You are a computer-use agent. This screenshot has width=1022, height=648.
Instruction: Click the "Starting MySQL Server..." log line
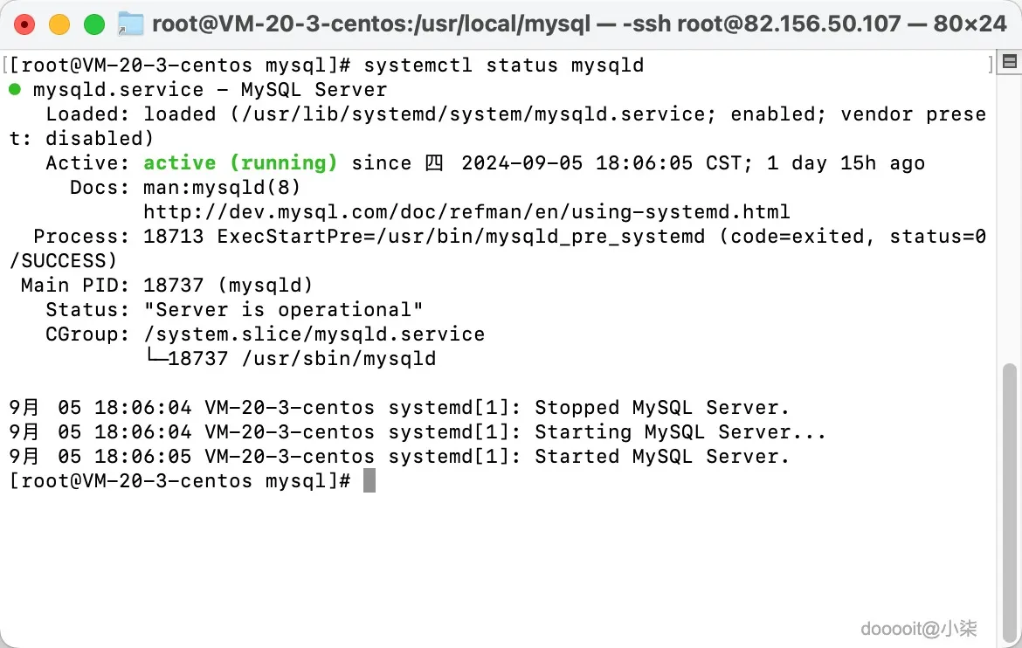click(x=680, y=431)
